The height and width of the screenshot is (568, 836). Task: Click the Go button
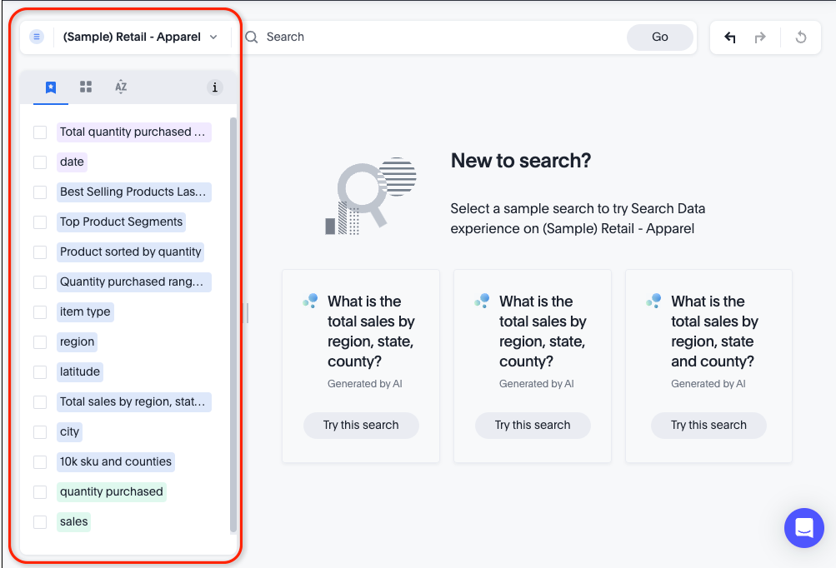[659, 37]
